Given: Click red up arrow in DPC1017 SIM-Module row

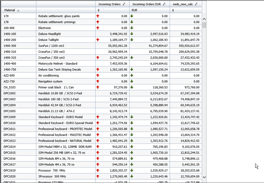Looking at the screenshot, I should tap(98, 165).
